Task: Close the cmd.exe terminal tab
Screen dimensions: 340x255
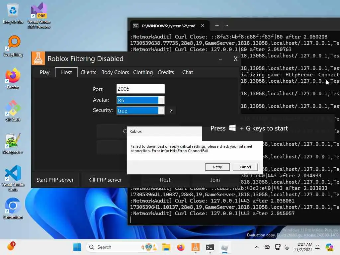Action: click(x=203, y=26)
